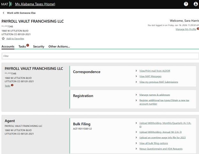Click chevron beside View/Print mail from ALDOR
Viewport: 199px width, 154px height.
[x=136, y=71]
